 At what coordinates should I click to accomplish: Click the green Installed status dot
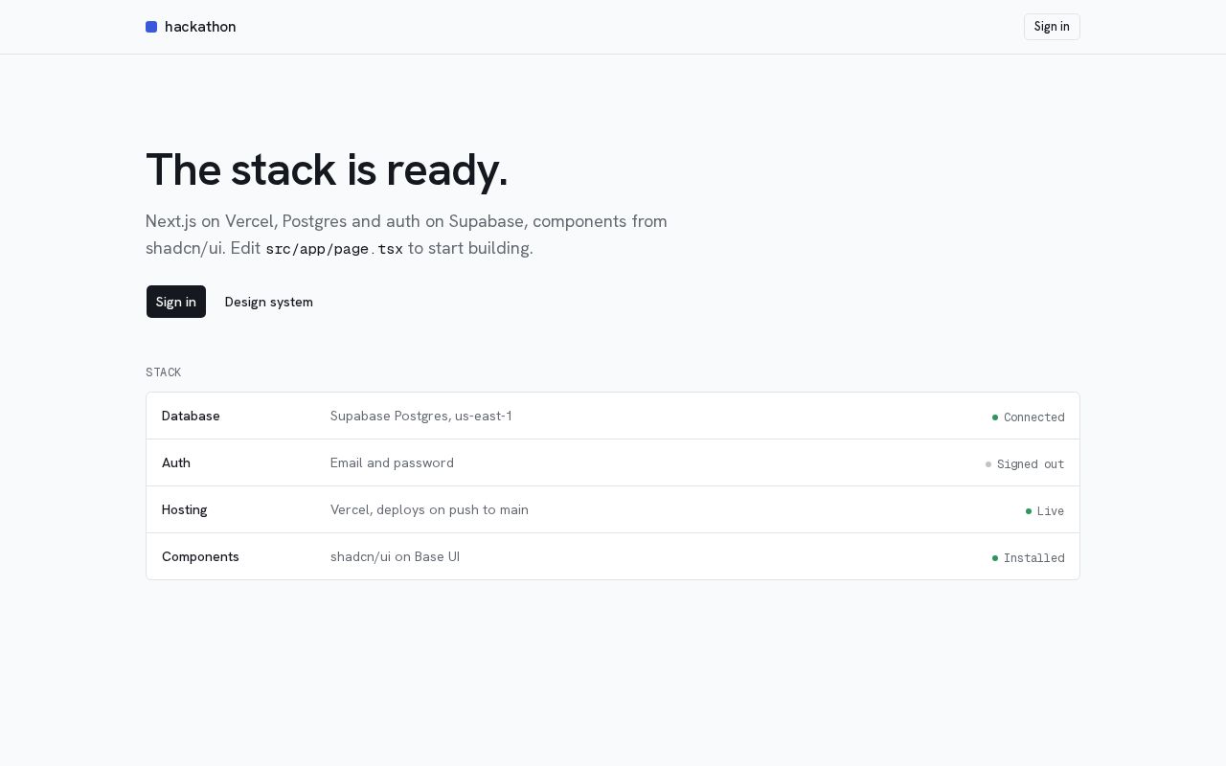pos(995,558)
